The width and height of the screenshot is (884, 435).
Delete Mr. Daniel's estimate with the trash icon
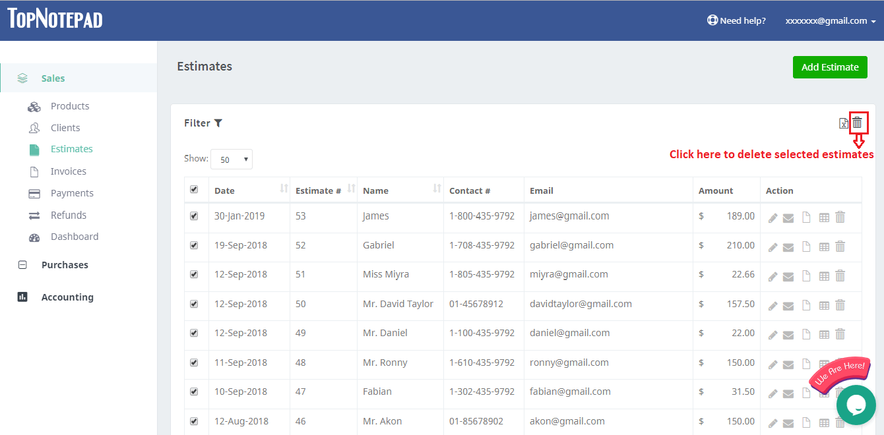(x=840, y=334)
